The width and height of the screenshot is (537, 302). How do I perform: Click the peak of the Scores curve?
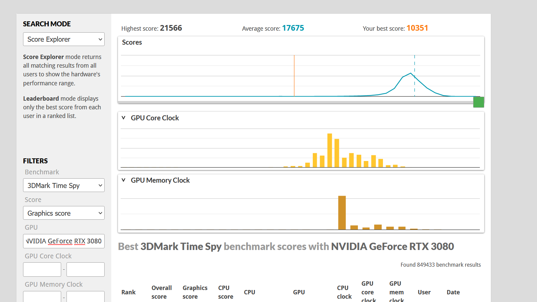(x=411, y=73)
